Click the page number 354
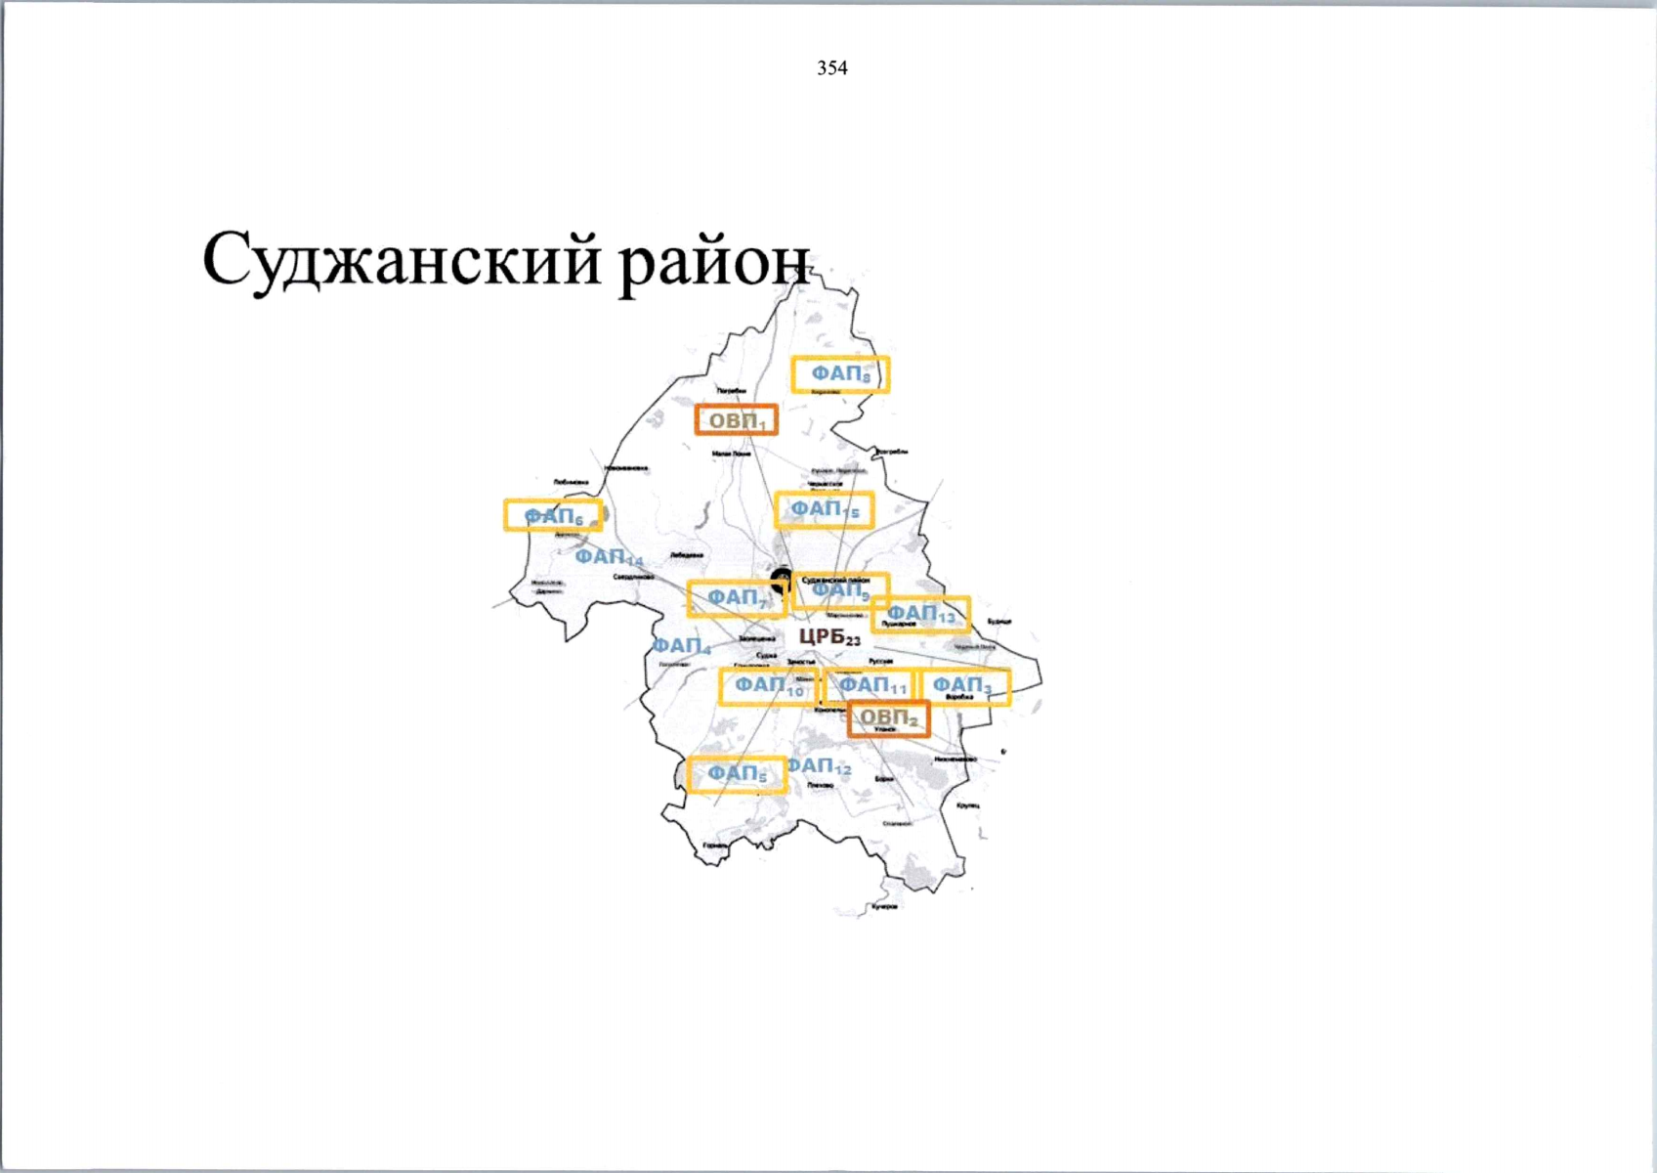The image size is (1657, 1173). [831, 68]
